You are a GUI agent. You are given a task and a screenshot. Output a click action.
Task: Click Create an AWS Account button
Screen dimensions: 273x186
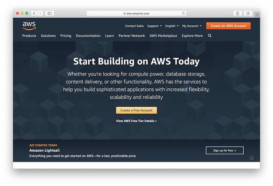(229, 26)
